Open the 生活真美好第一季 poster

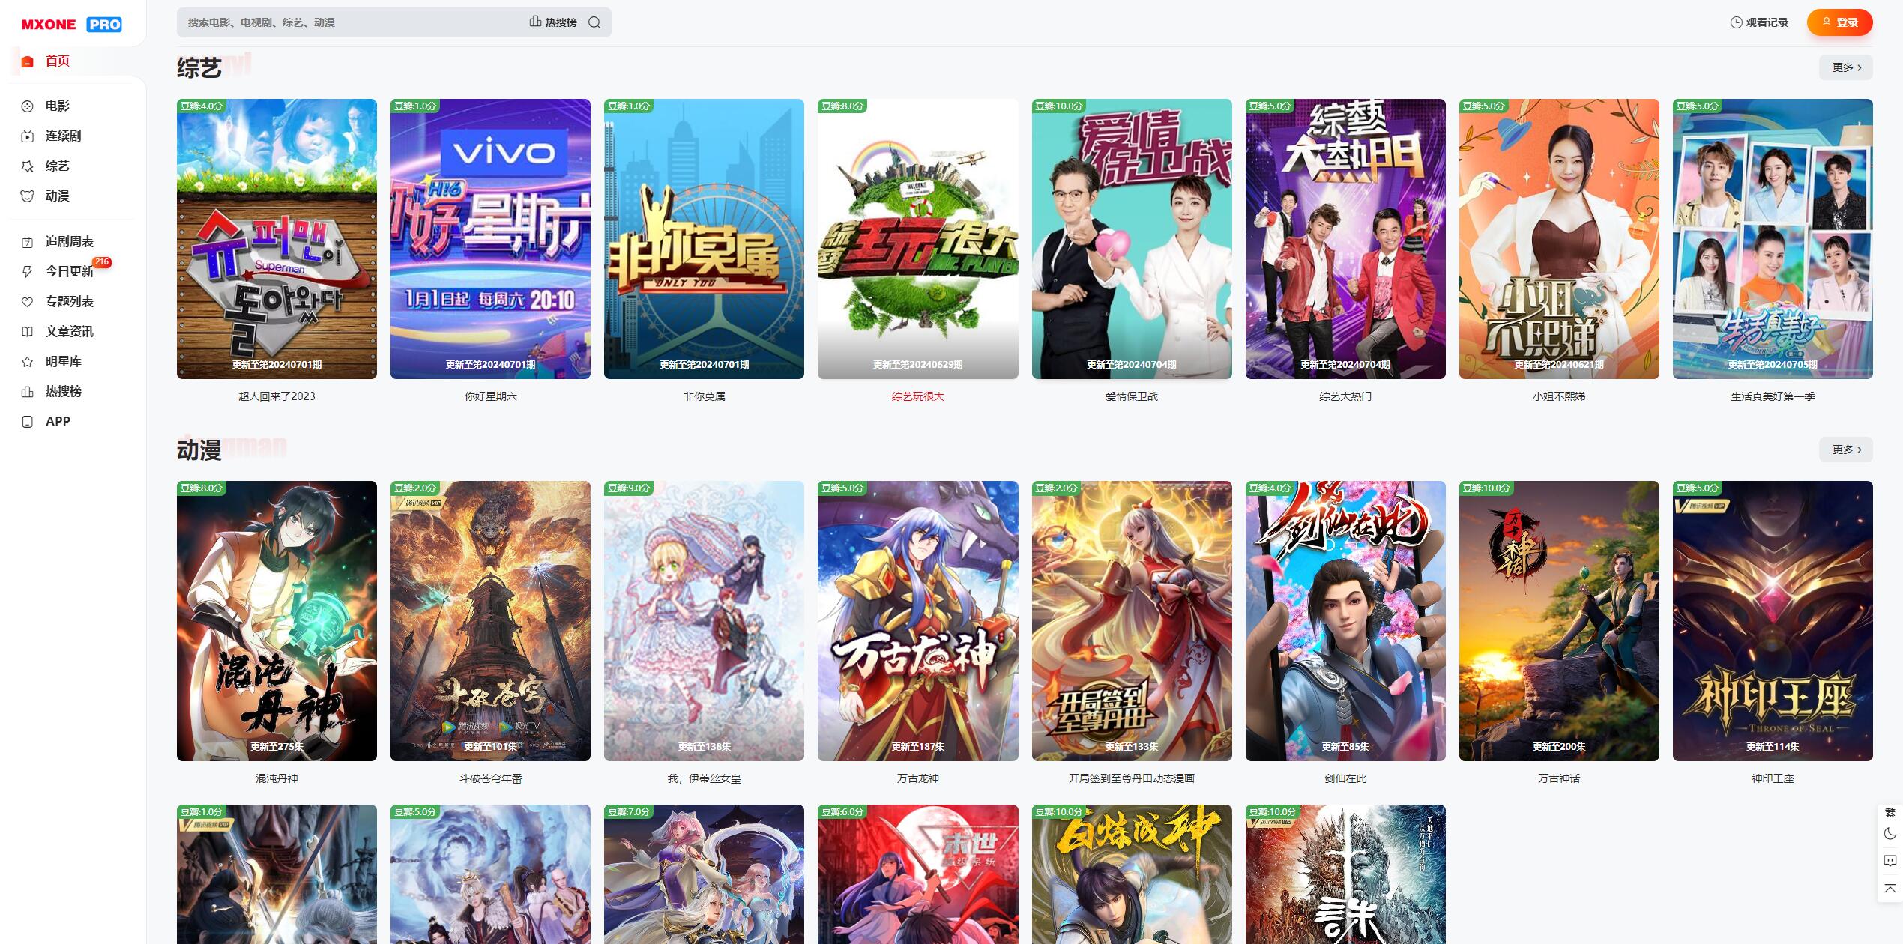tap(1773, 239)
